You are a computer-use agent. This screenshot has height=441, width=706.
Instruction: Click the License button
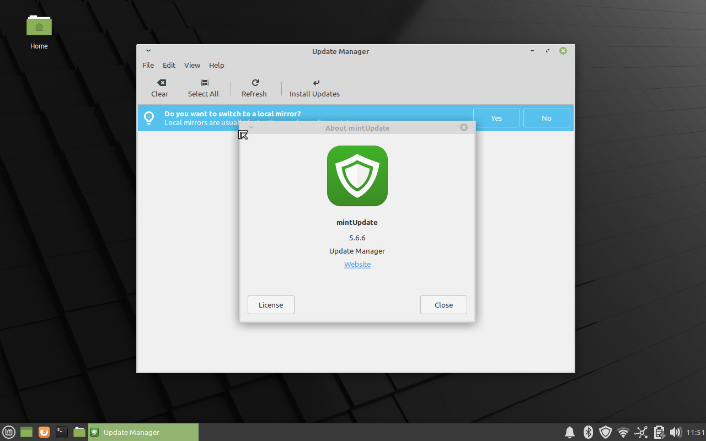tap(271, 305)
